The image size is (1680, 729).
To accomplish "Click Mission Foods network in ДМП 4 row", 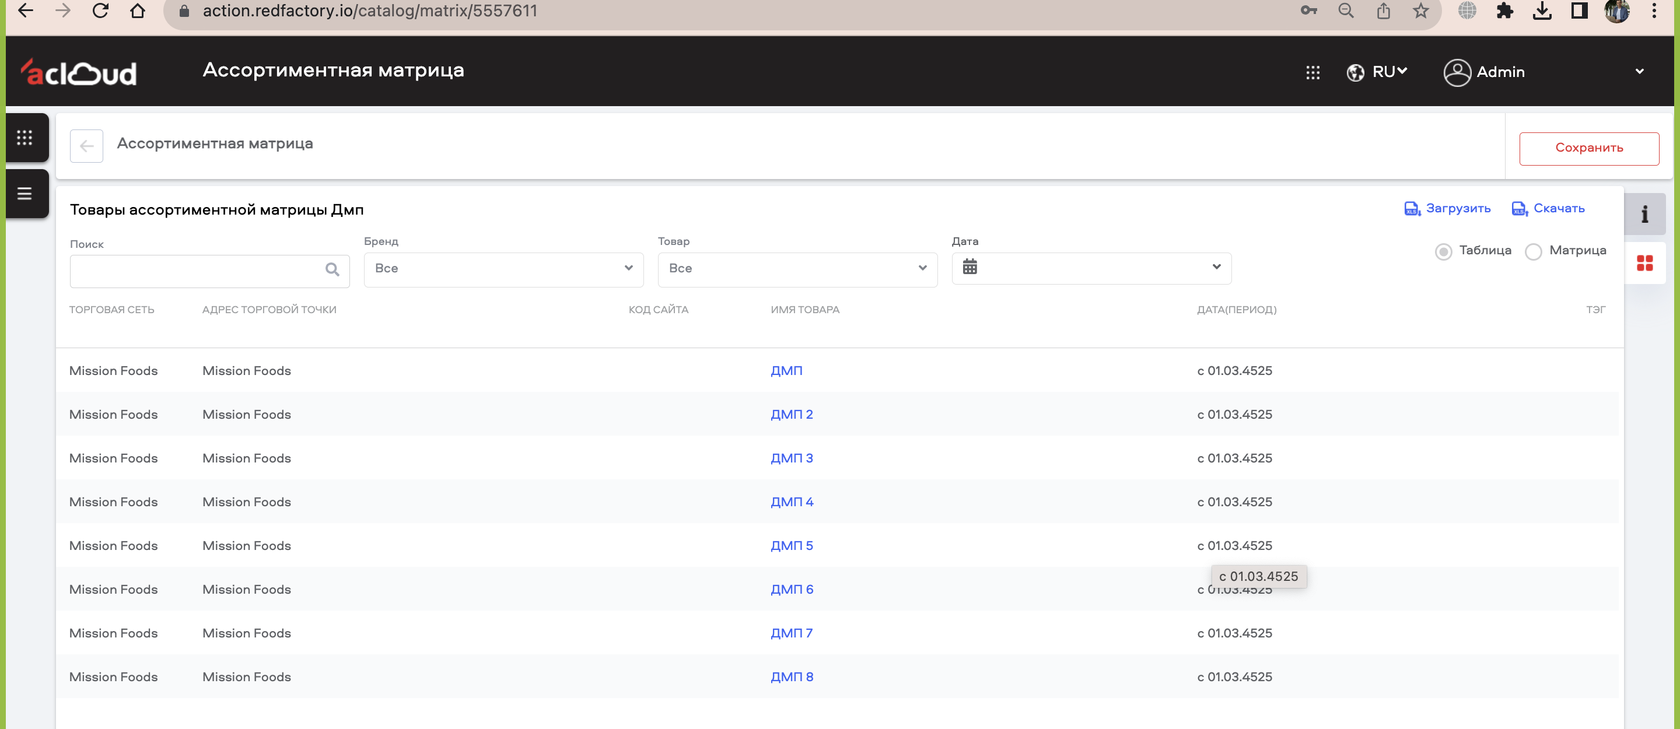I will click(x=114, y=502).
